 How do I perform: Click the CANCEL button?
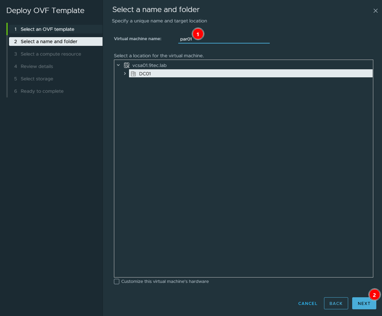click(308, 303)
